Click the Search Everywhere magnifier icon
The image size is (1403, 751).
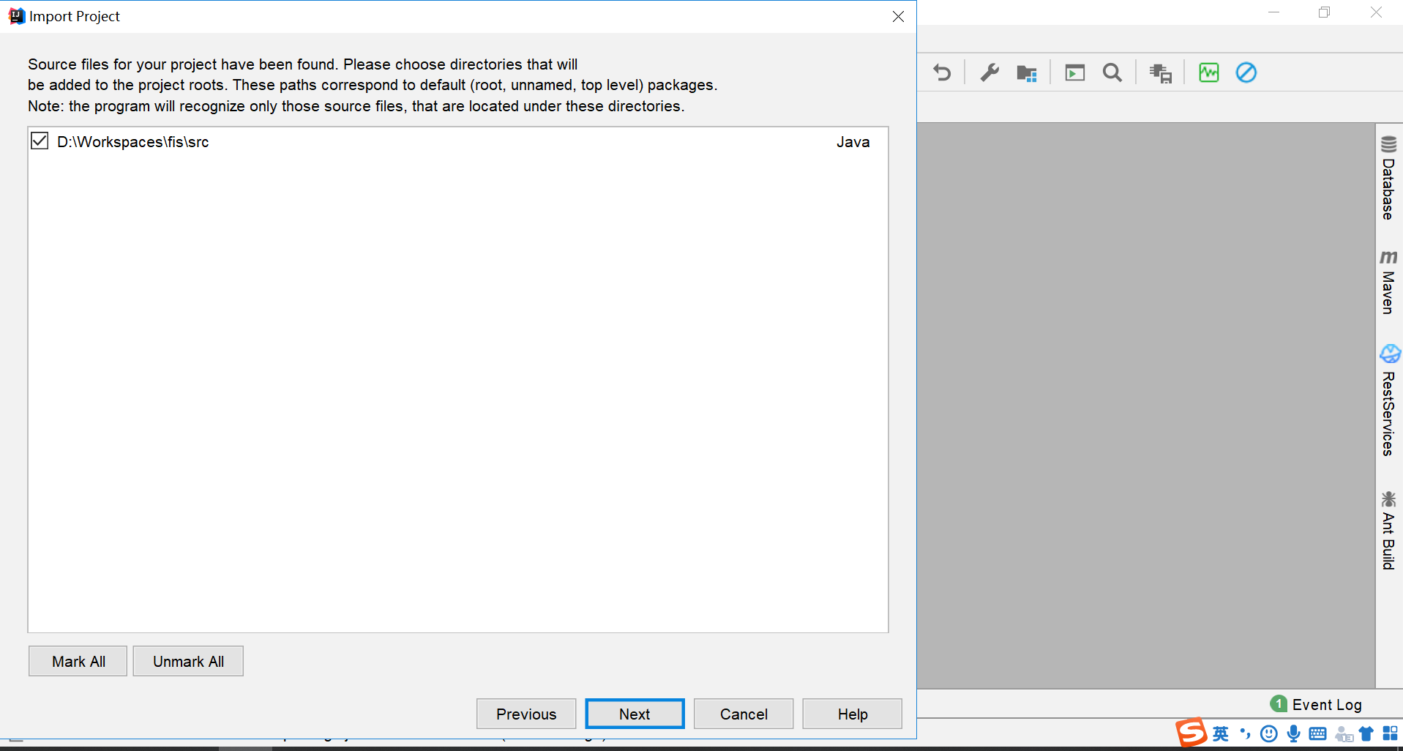tap(1112, 72)
